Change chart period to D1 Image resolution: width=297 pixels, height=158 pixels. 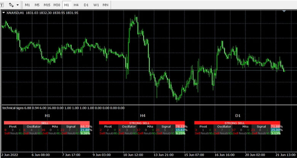[x=86, y=5]
